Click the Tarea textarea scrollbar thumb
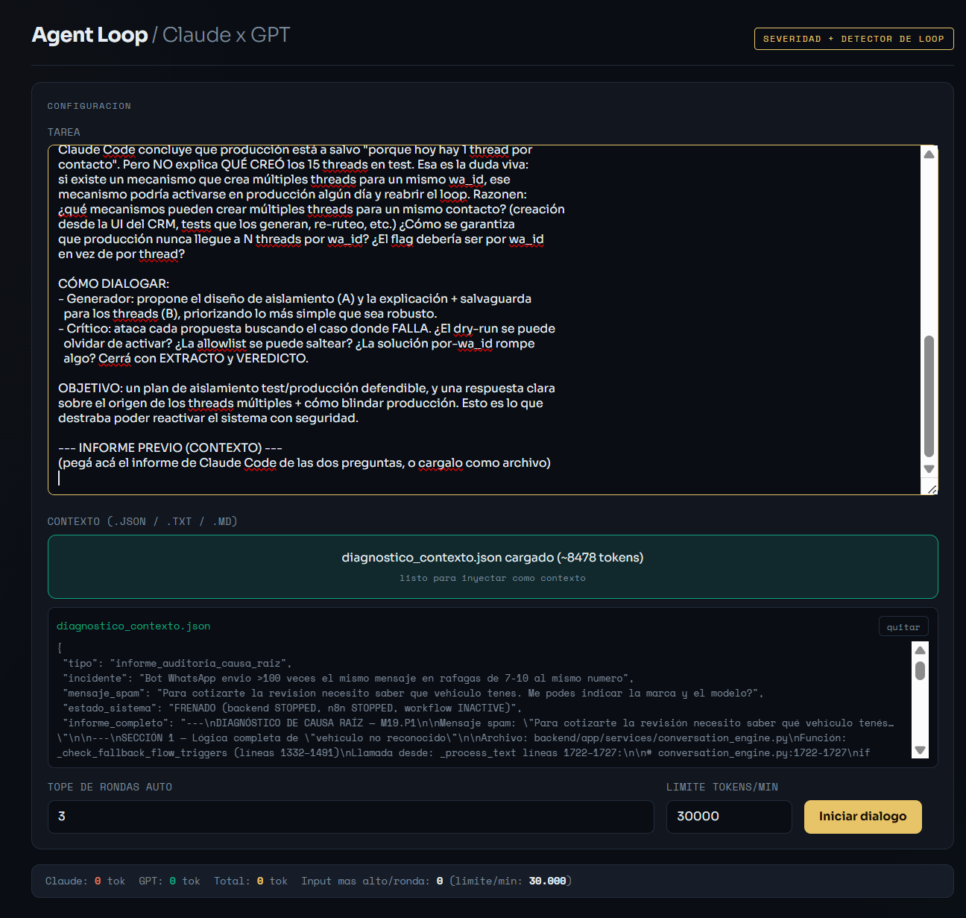This screenshot has height=918, width=966. pyautogui.click(x=929, y=396)
